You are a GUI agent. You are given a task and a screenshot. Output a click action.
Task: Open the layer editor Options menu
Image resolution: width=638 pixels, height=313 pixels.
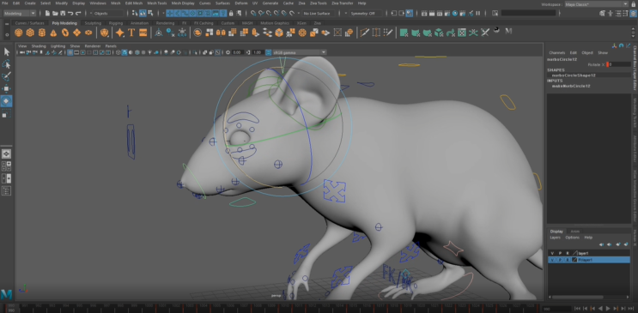click(x=572, y=238)
